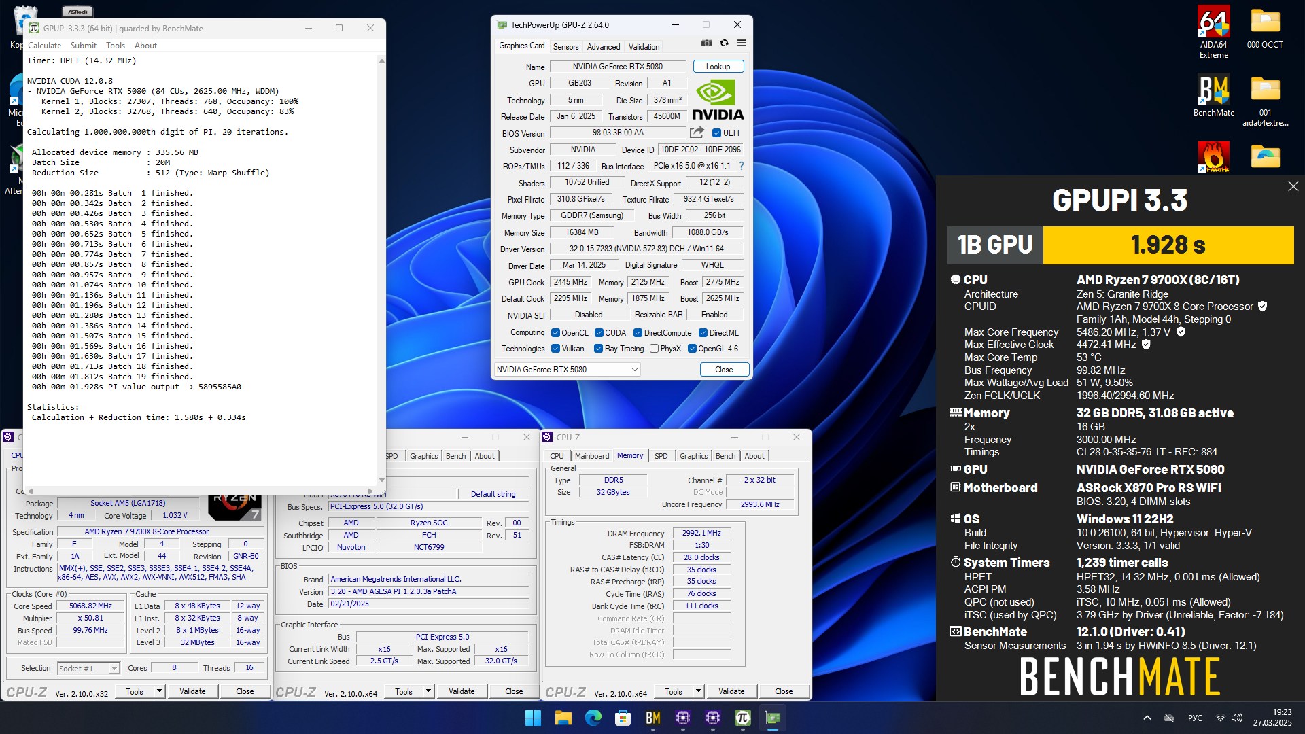Open About menu in GPUPI
The image size is (1305, 734).
145,46
